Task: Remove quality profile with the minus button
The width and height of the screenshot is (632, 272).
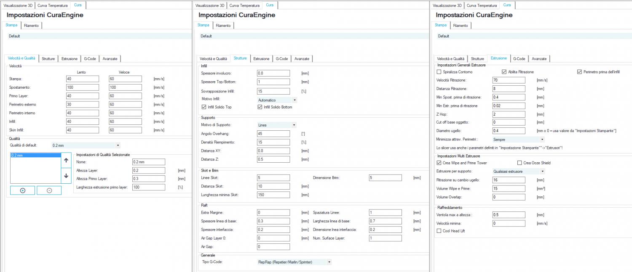Action: (x=49, y=190)
